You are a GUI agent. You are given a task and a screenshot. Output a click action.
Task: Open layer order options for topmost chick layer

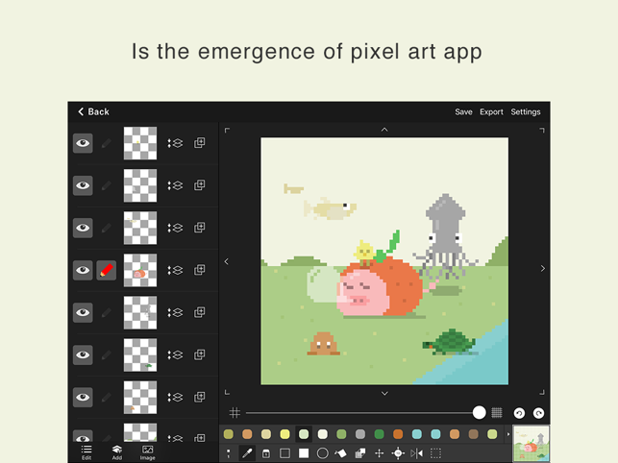click(175, 142)
